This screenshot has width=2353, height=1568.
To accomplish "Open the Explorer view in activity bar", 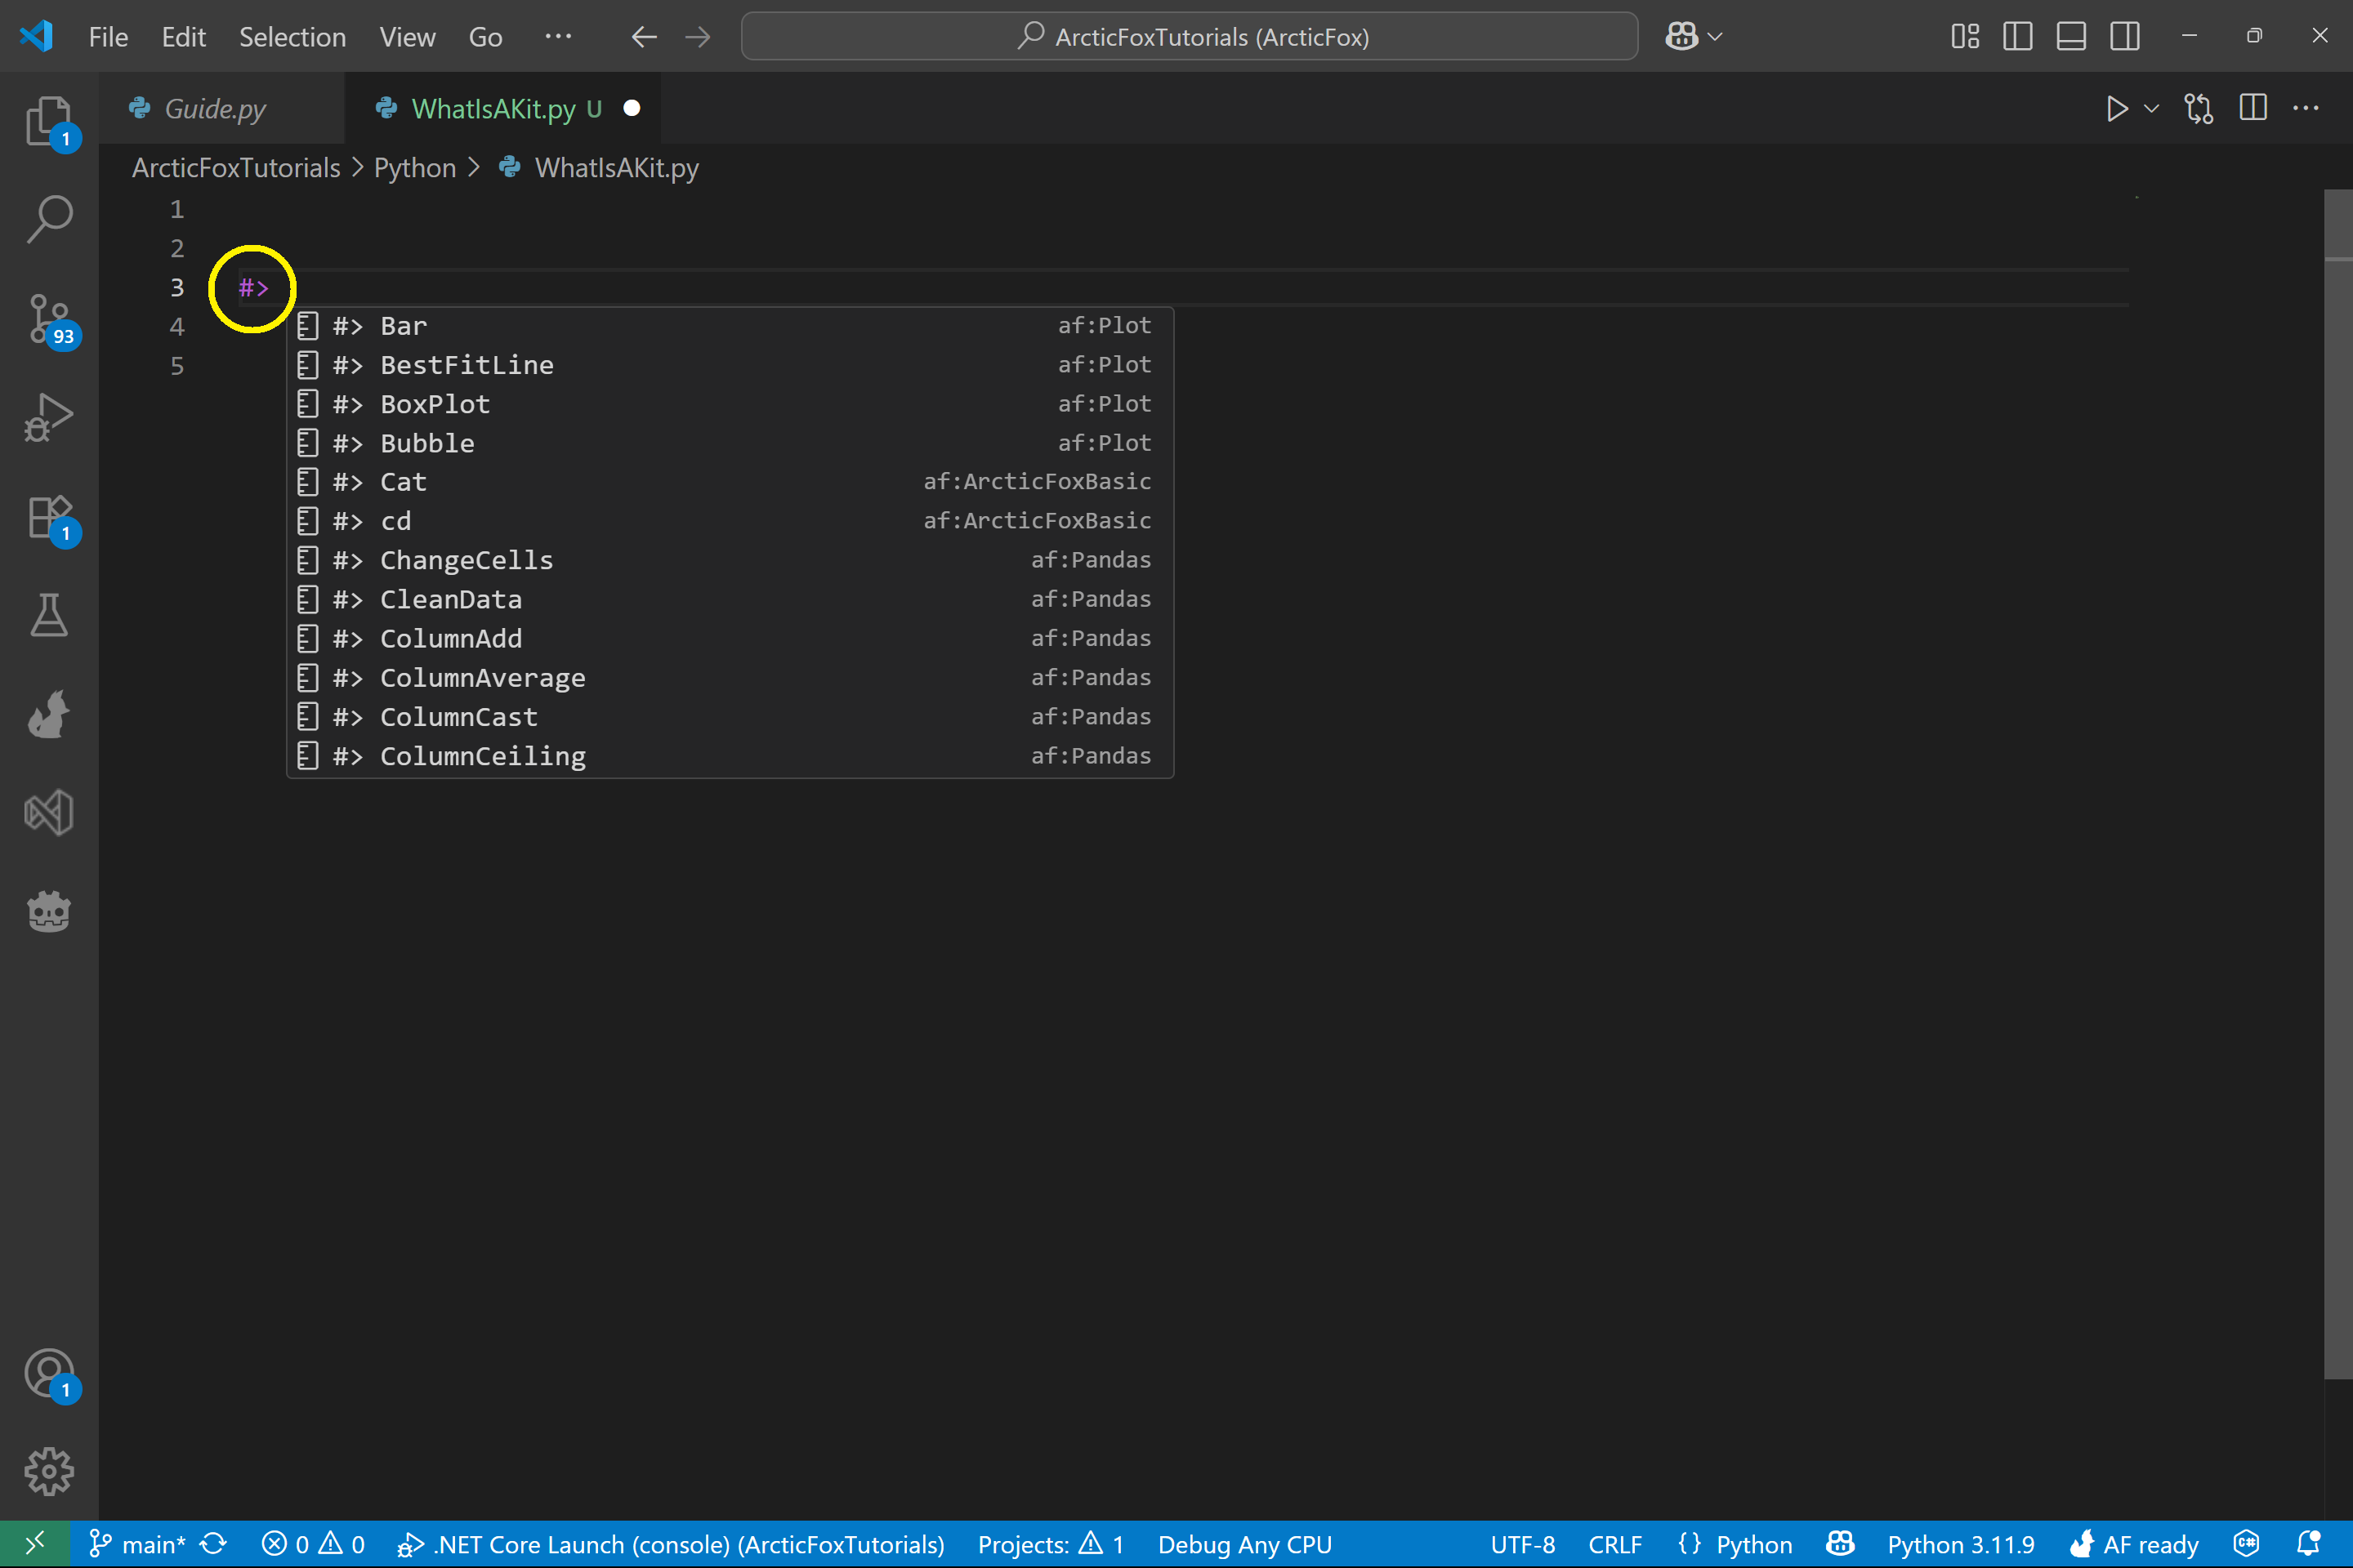I will (x=49, y=120).
